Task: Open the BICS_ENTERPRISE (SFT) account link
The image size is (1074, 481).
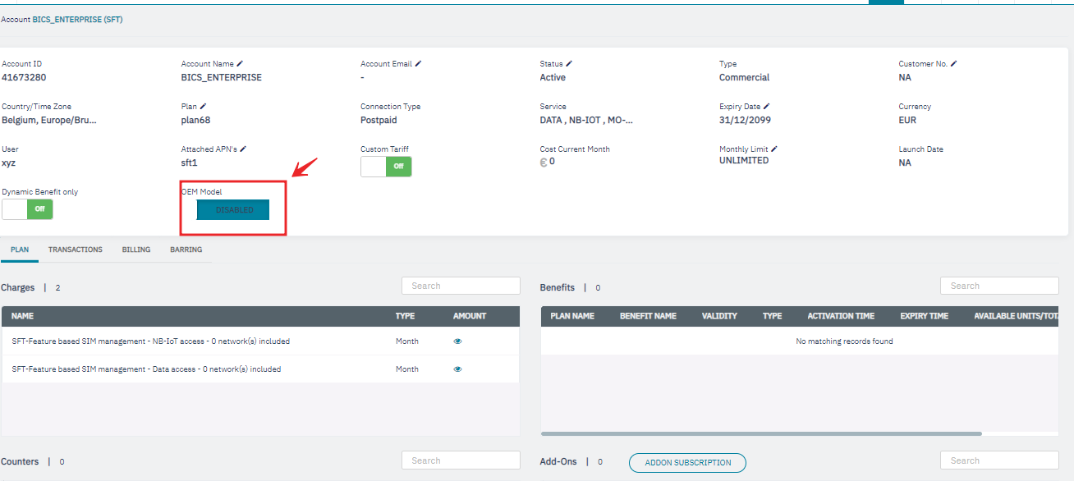Action: 77,19
